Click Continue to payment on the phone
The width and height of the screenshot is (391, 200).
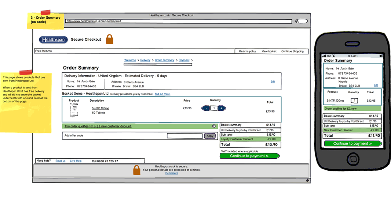353,144
